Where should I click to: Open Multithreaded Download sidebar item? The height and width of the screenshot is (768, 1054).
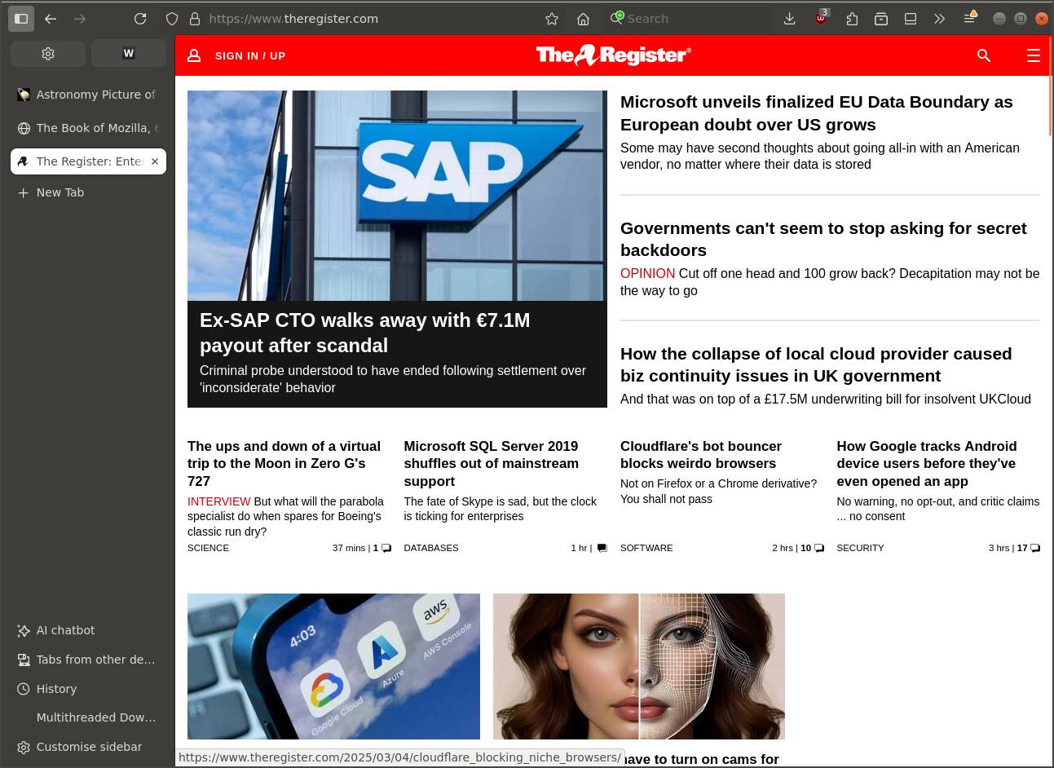click(88, 717)
